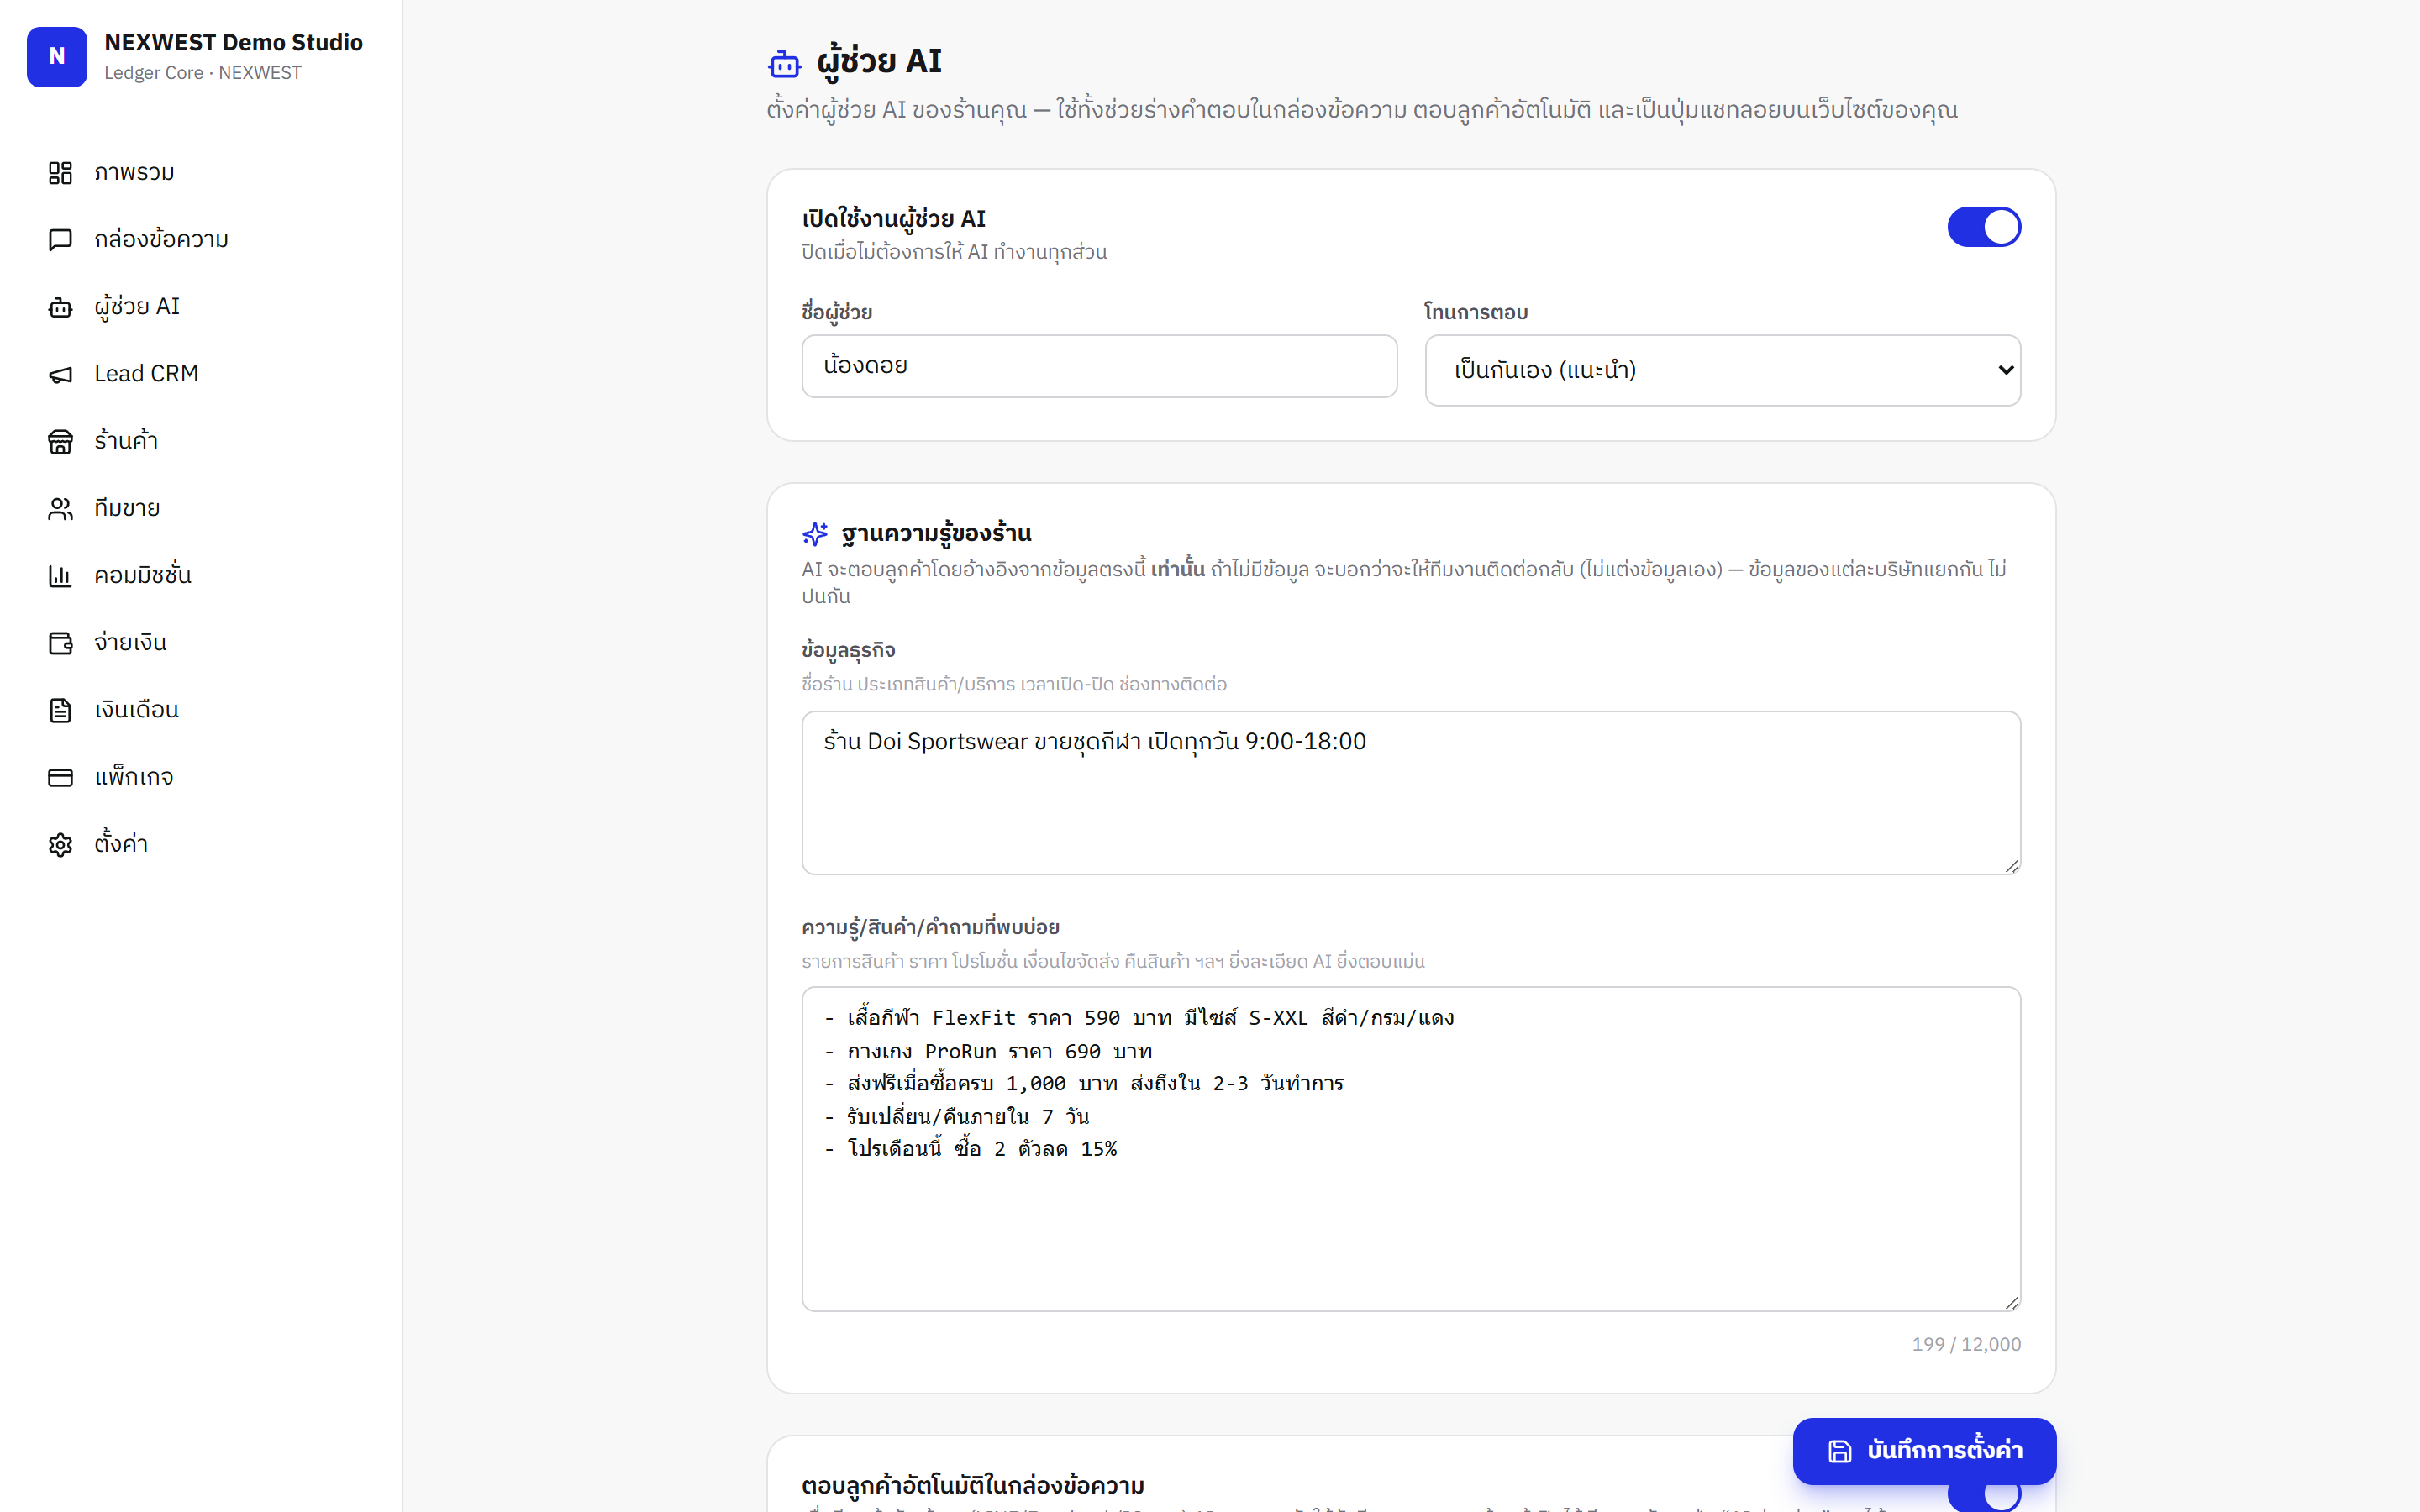Click the NEXWEST logo N icon
This screenshot has width=2420, height=1512.
57,57
